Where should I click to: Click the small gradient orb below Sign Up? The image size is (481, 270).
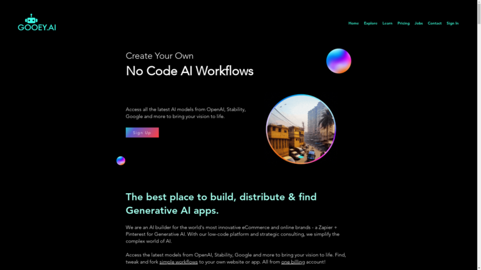click(x=121, y=161)
